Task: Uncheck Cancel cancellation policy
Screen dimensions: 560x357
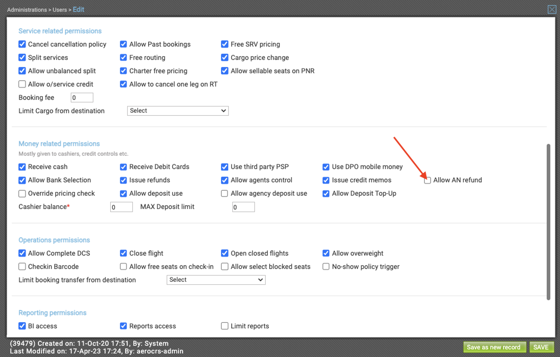Action: [x=22, y=44]
